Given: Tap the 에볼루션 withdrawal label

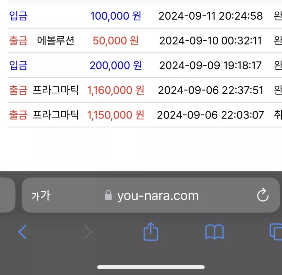Looking at the screenshot, I should click(x=56, y=41).
